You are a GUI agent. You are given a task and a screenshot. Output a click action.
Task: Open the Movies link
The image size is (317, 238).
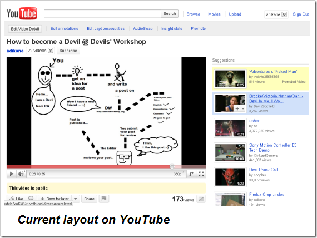tap(214, 14)
